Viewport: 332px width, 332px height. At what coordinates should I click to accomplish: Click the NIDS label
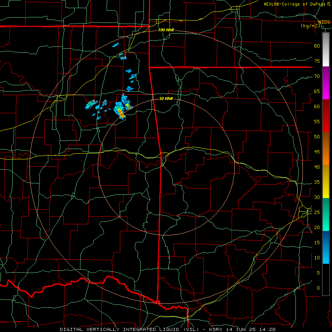[x=324, y=22]
